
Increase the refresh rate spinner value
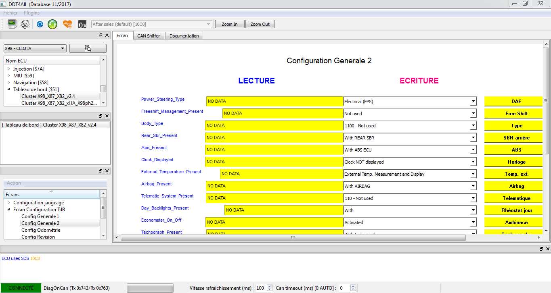tap(270, 286)
